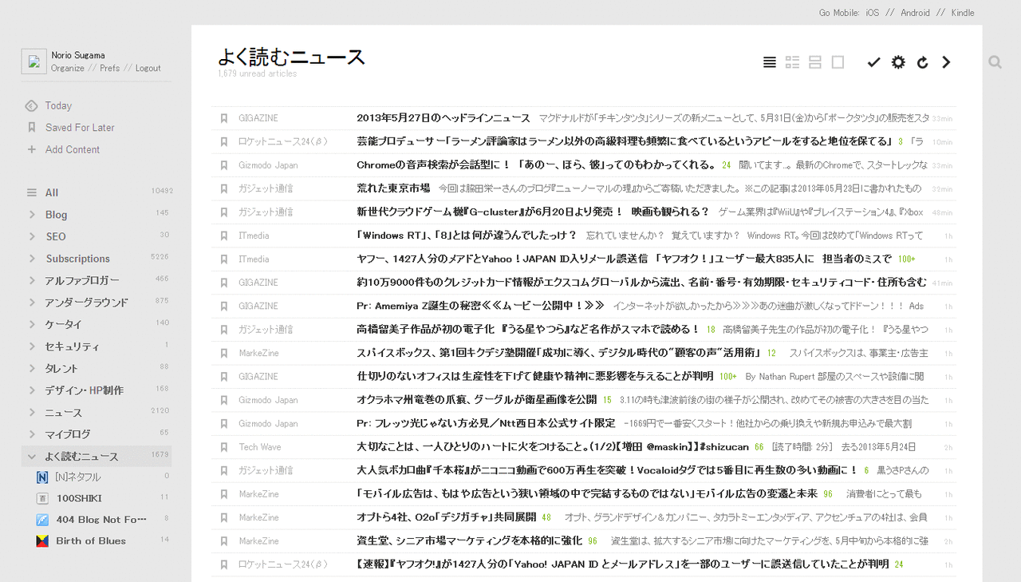Image resolution: width=1021 pixels, height=582 pixels.
Task: Expand the セキュリティ category
Action: click(x=32, y=346)
